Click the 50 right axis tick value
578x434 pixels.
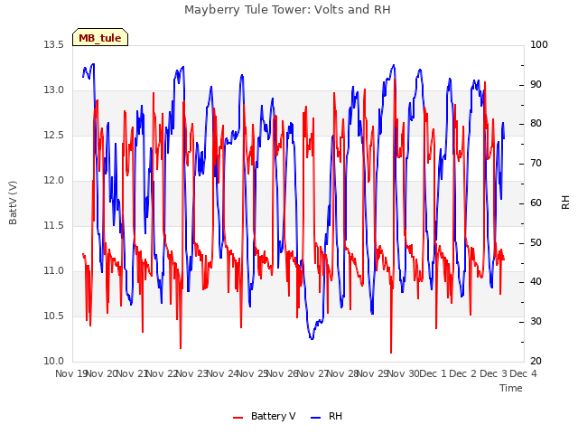click(536, 243)
